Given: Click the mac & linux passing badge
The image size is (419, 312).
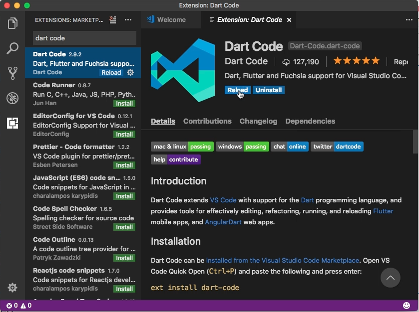Looking at the screenshot, I should (182, 147).
